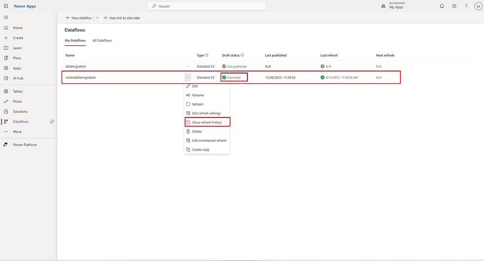Click the Type column info icon
Image resolution: width=484 pixels, height=261 pixels.
click(206, 55)
